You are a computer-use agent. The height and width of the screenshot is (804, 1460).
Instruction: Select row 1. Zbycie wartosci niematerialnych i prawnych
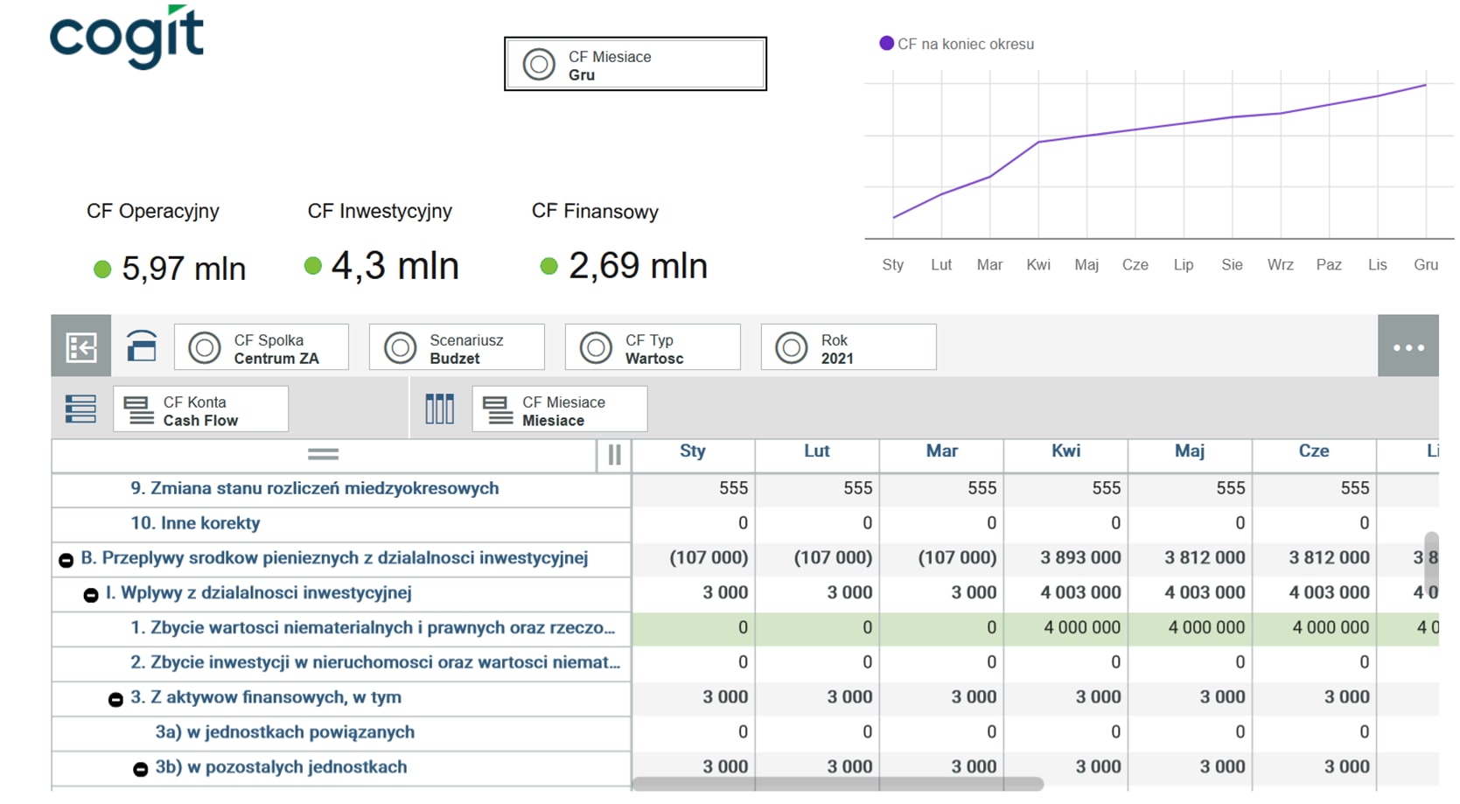pyautogui.click(x=341, y=628)
